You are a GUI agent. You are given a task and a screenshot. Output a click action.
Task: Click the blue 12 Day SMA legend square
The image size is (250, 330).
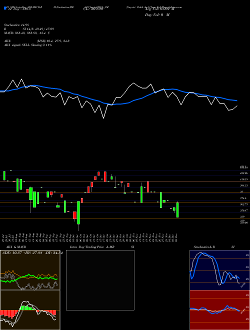coord(5,8)
